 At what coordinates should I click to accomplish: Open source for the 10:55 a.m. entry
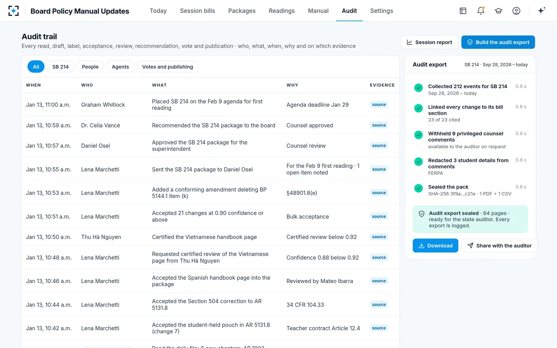pyautogui.click(x=379, y=169)
